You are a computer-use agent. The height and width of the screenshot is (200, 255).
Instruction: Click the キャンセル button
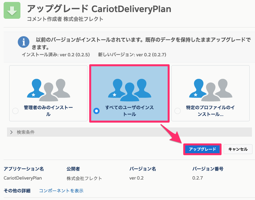click(x=238, y=149)
